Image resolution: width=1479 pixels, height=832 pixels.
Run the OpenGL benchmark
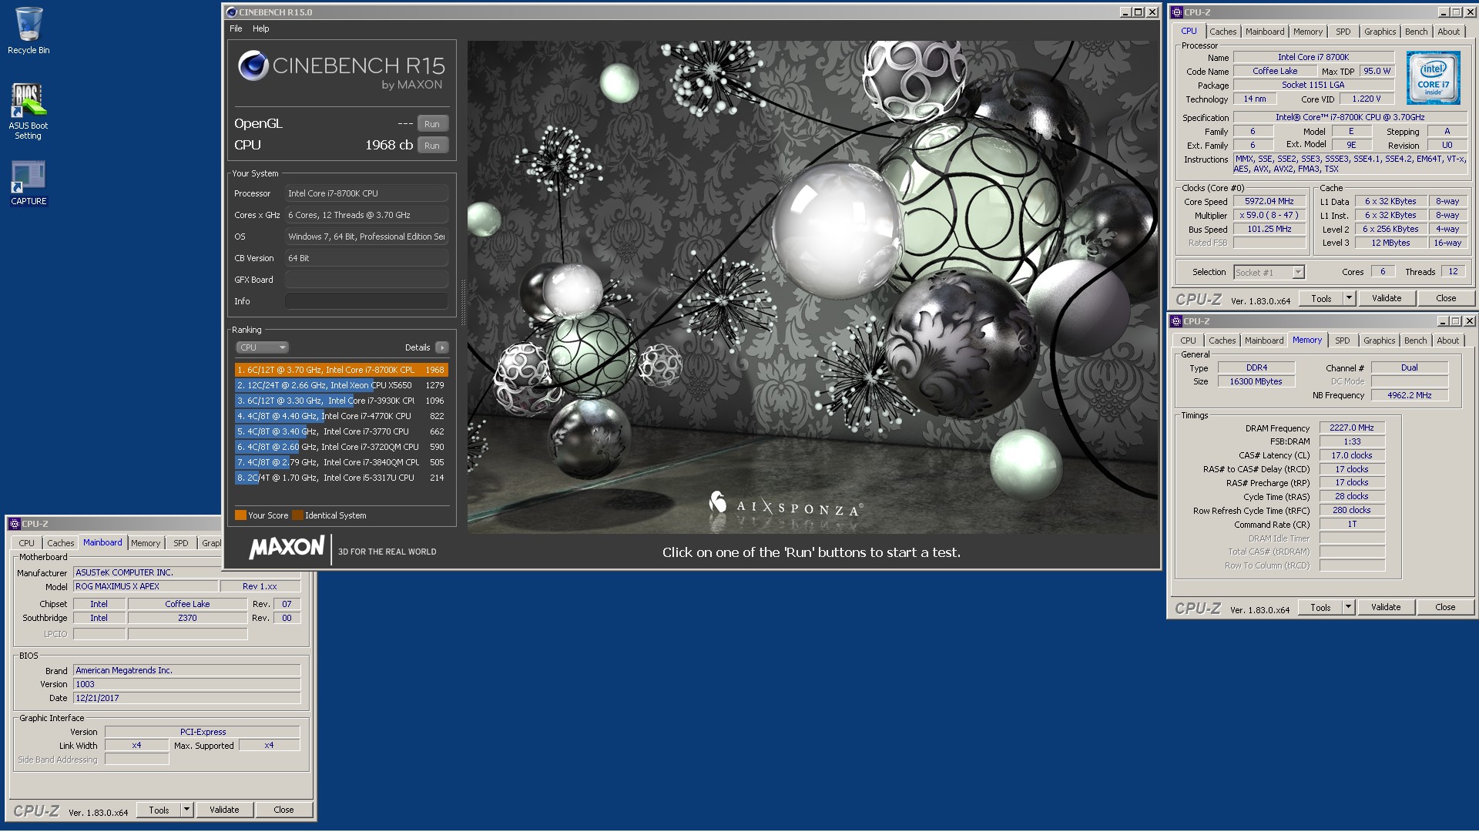pyautogui.click(x=432, y=124)
